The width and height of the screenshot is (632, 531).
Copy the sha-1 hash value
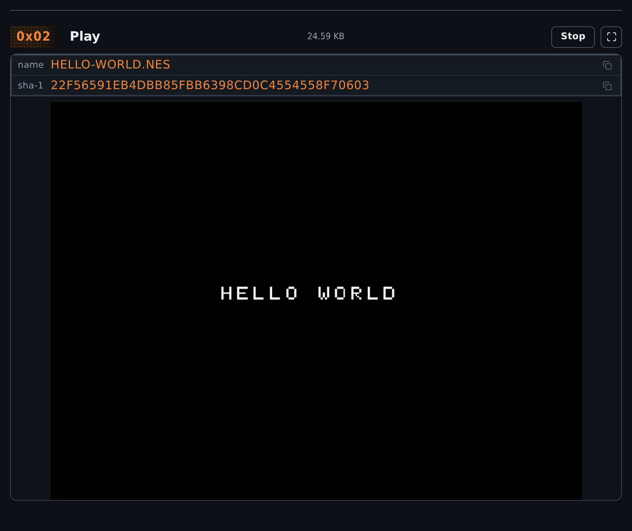607,86
